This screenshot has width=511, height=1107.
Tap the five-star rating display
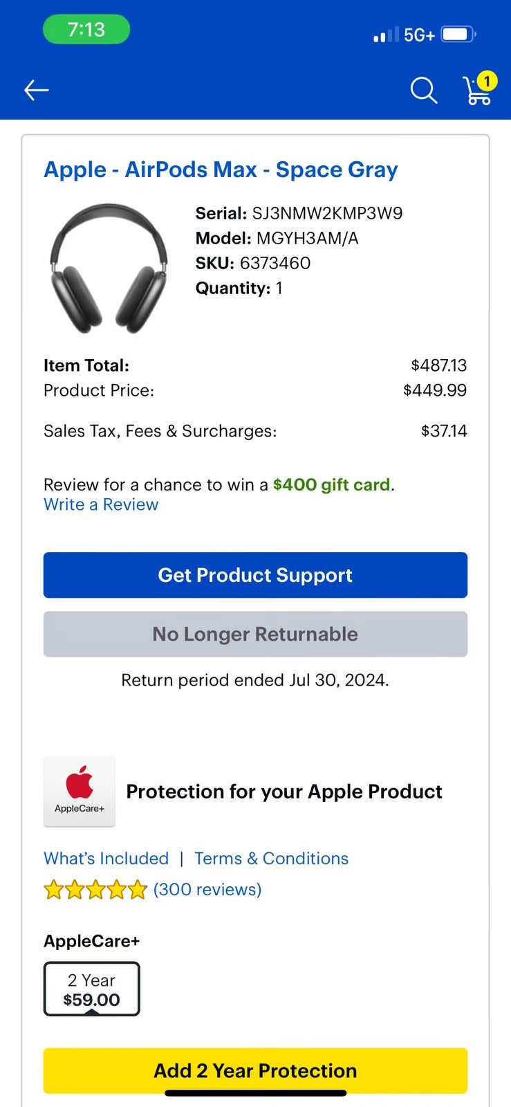(x=95, y=889)
